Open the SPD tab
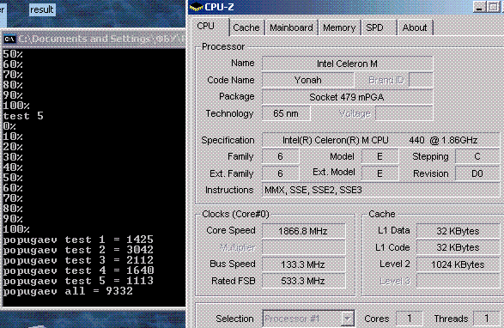 pos(379,27)
